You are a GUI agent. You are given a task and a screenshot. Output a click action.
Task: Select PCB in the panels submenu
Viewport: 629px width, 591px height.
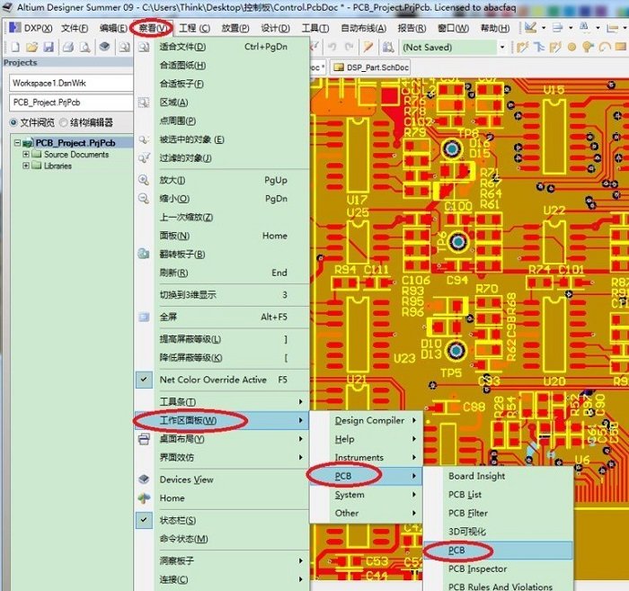point(366,476)
